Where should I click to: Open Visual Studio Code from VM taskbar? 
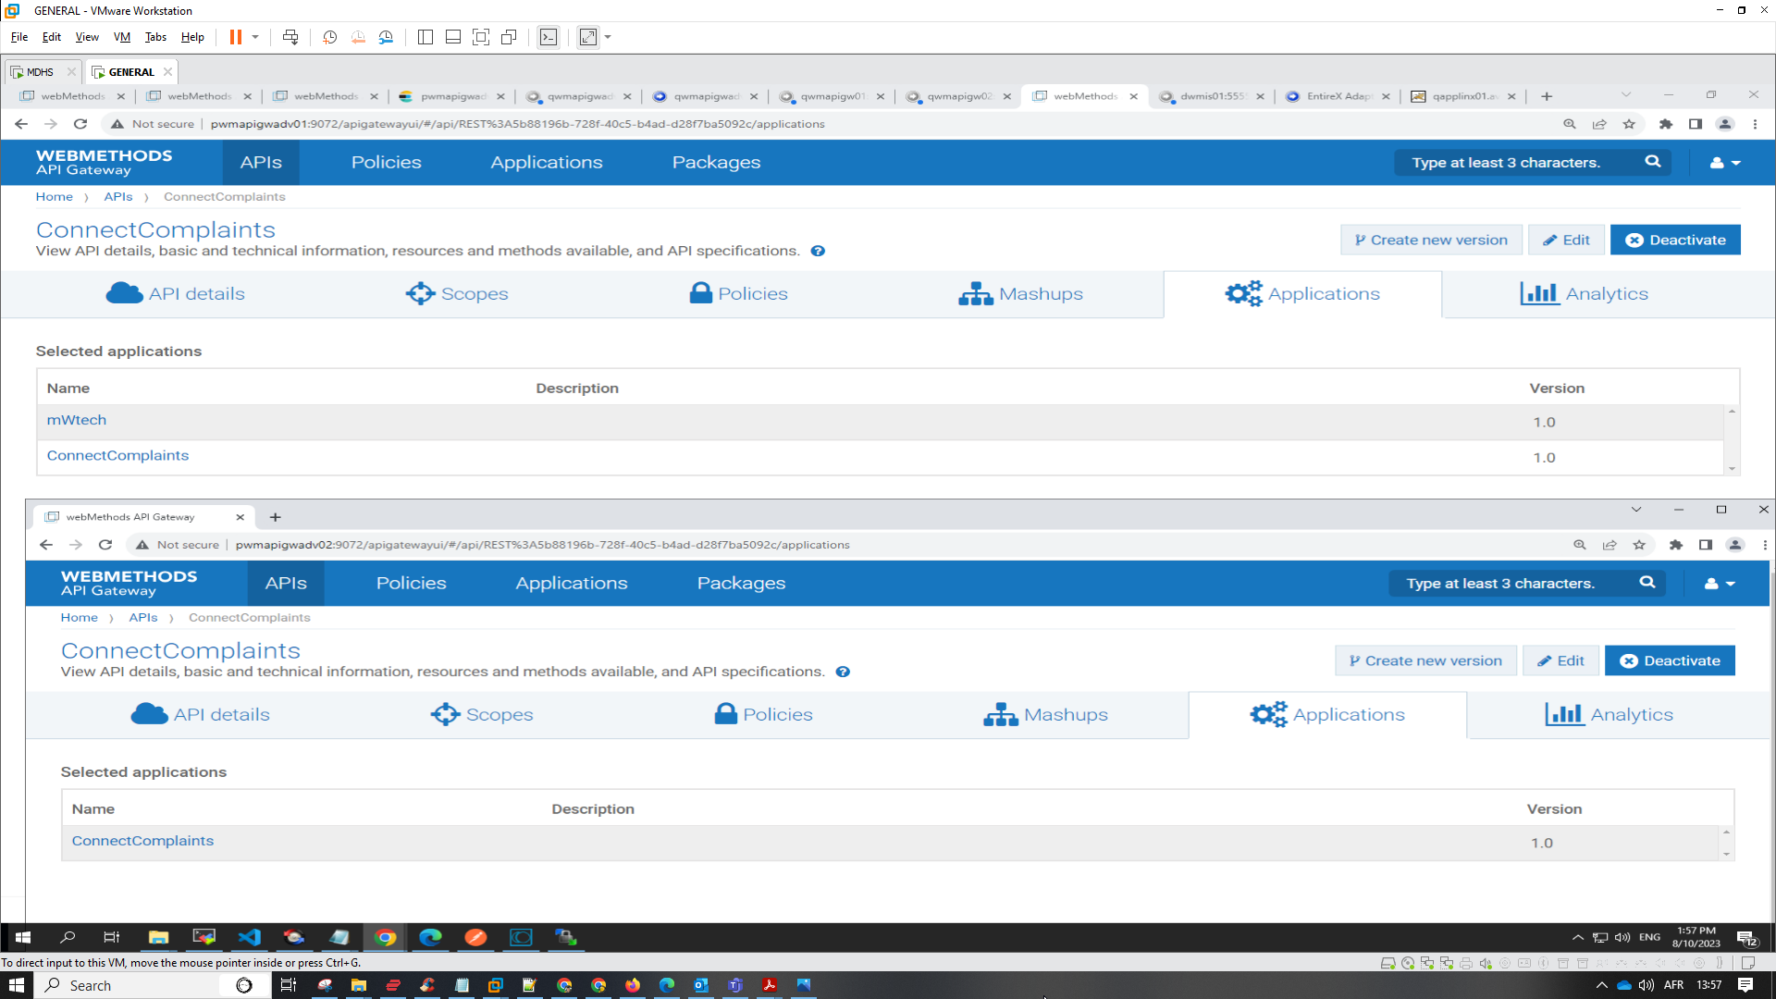[249, 937]
